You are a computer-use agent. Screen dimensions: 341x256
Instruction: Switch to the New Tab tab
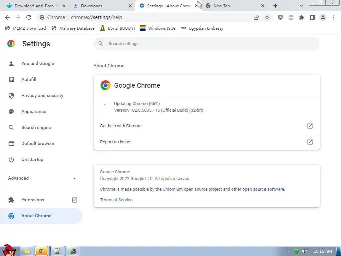tap(221, 6)
